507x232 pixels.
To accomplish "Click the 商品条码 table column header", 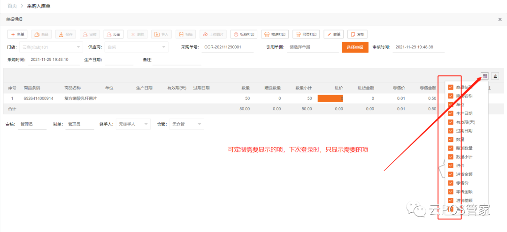I will coord(32,88).
